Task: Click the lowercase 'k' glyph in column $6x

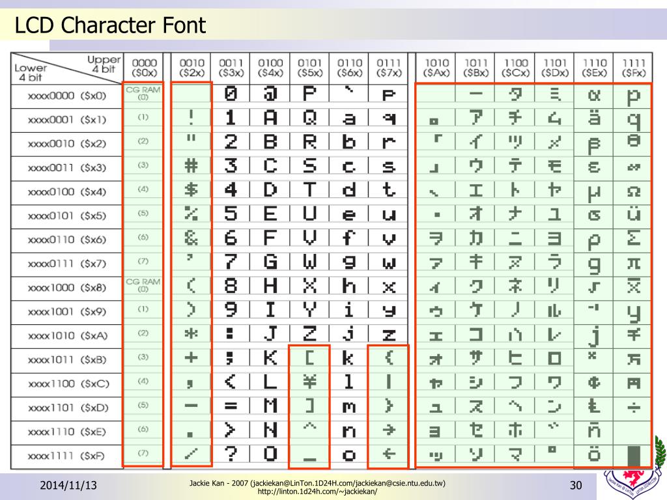Action: pos(348,357)
